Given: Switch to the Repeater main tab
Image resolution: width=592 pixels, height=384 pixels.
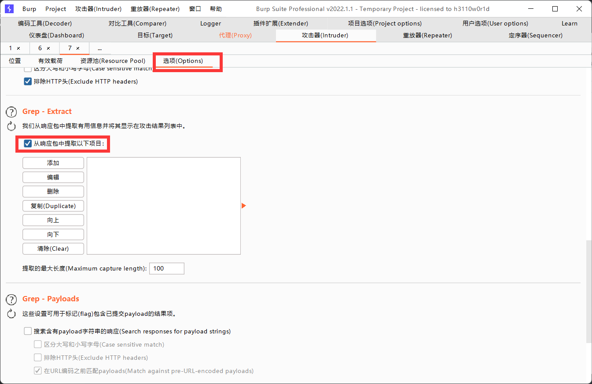Looking at the screenshot, I should point(427,36).
